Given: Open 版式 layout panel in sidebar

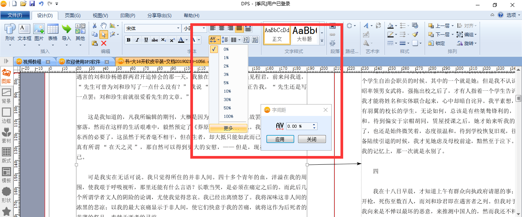Looking at the screenshot, I should point(6,155).
